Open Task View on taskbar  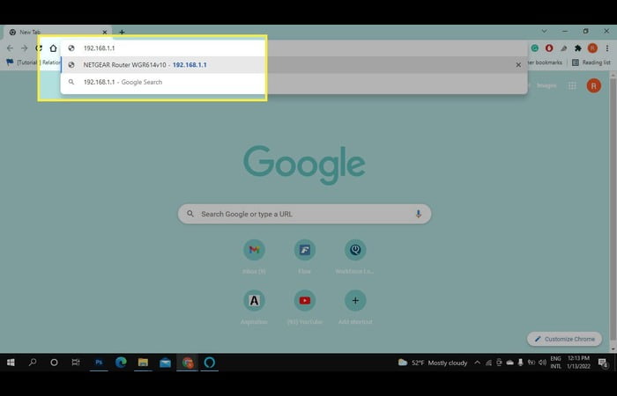[76, 363]
